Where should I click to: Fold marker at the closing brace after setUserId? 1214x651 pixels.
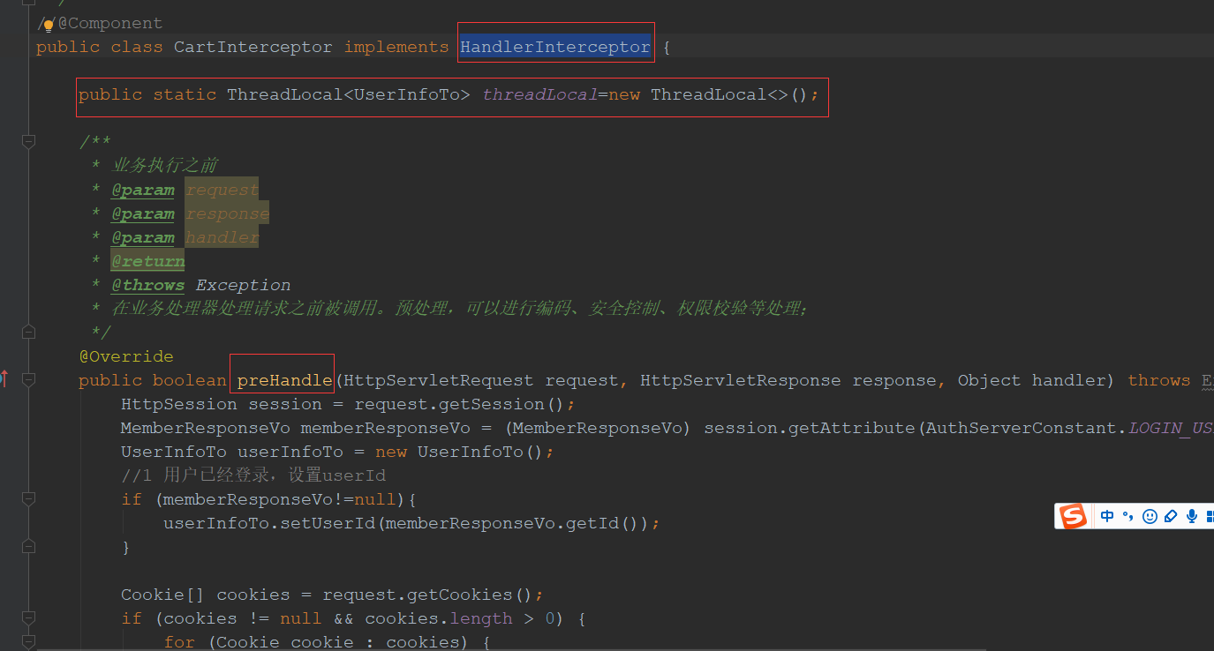tap(28, 547)
